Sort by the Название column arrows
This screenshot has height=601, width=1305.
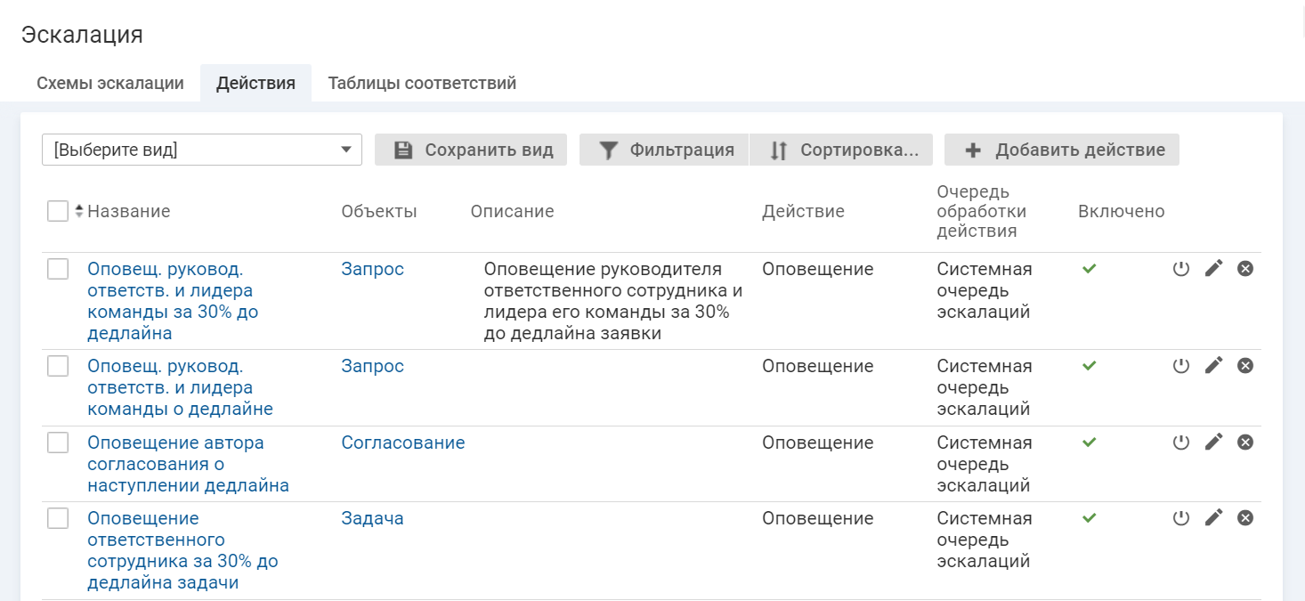coord(79,211)
